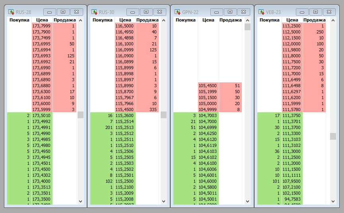This screenshot has width=344, height=213.
Task: Select price 116,5000 in RUS-30
Action: point(125,26)
